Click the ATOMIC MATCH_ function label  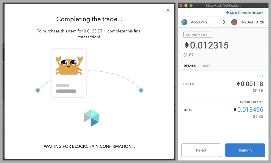(x=198, y=35)
